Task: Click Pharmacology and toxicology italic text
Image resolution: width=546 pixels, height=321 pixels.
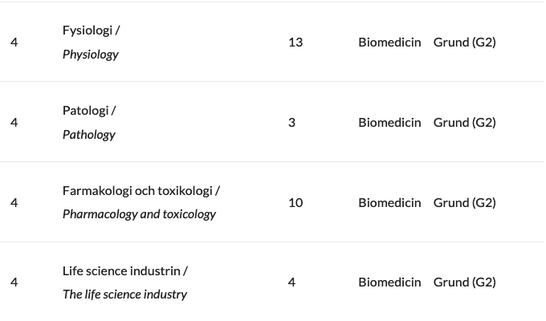Action: (x=139, y=214)
